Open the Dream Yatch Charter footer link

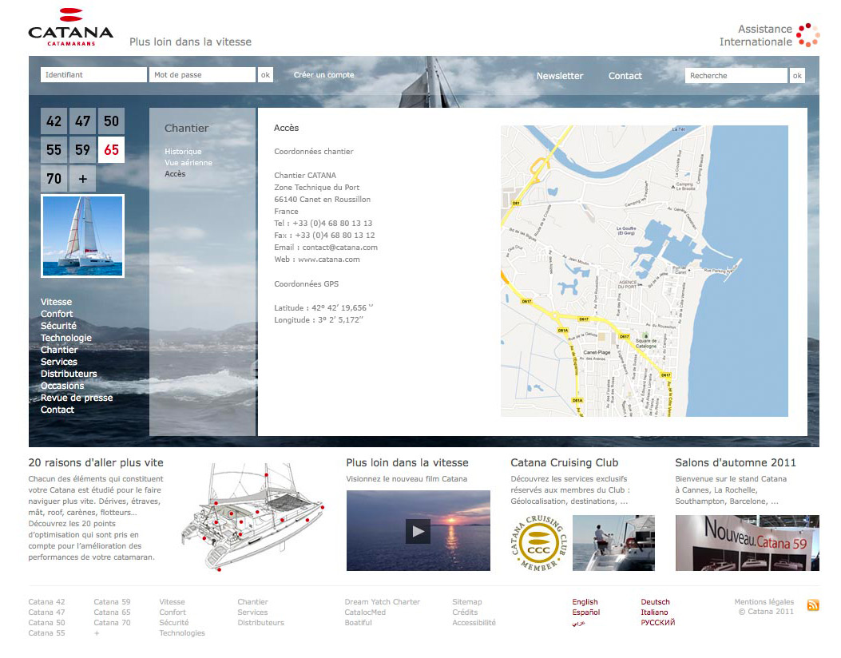pos(383,602)
